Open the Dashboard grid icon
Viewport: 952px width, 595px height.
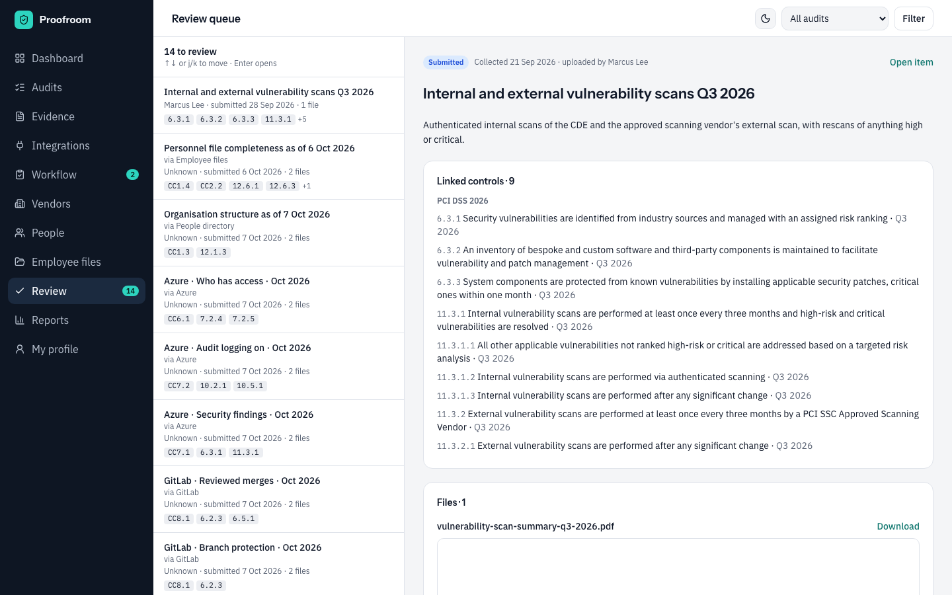(x=20, y=58)
